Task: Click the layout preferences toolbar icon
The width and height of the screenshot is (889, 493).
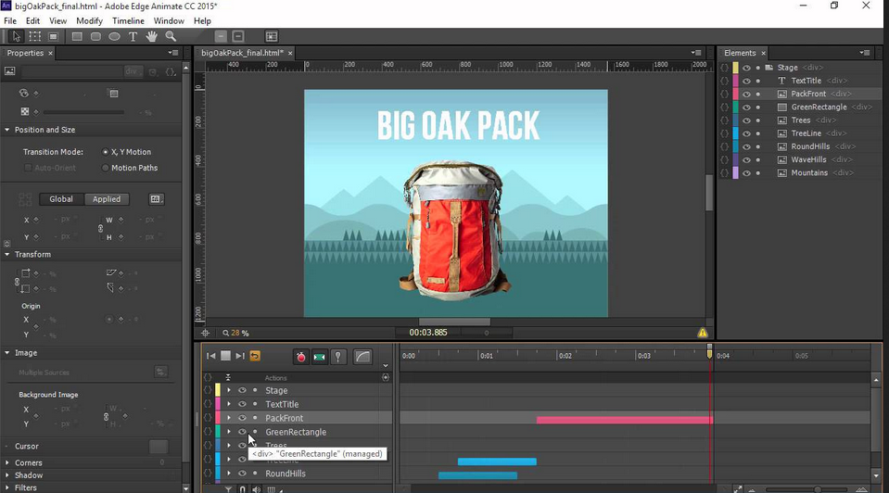Action: pos(272,36)
